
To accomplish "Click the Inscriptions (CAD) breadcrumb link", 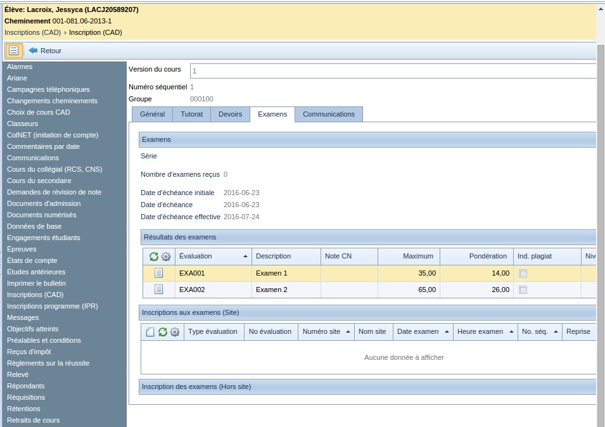I will 34,32.
